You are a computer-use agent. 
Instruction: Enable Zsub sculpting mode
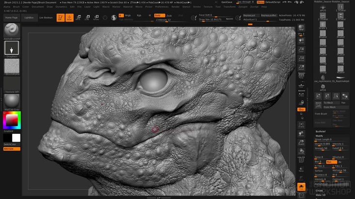pos(169,15)
